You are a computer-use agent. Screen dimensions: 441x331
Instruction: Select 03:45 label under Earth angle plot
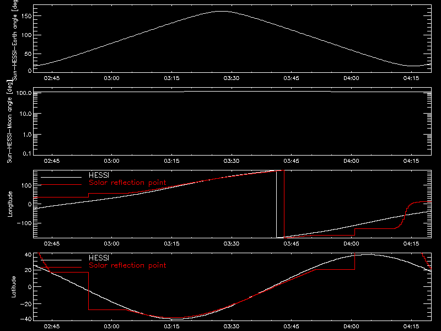(292, 78)
